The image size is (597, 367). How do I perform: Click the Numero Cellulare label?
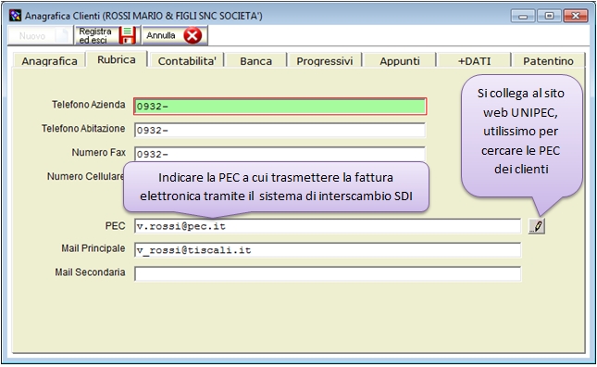(86, 176)
